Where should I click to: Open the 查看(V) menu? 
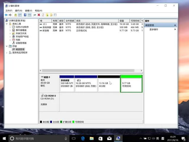28,11
